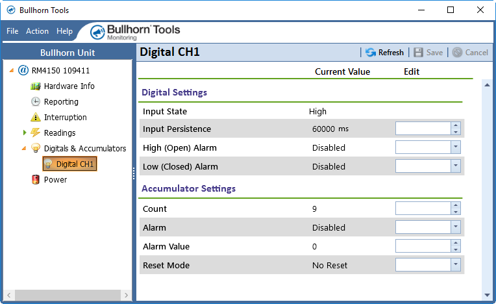
Task: Click the RM4150 unit @ icon
Action: pos(23,70)
